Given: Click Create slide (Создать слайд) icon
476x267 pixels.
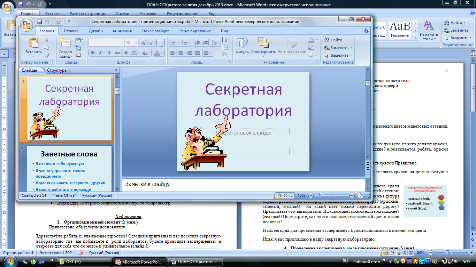Looking at the screenshot, I should pos(65,43).
